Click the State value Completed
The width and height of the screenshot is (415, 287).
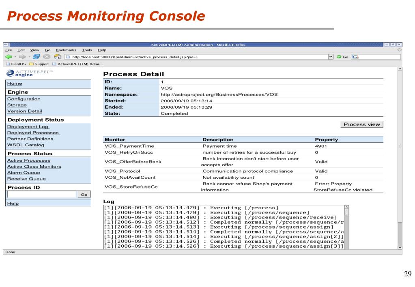click(174, 114)
